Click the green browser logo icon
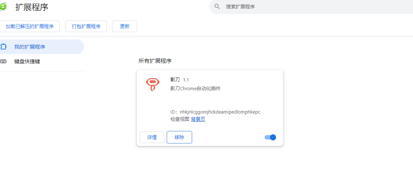 (x=3, y=7)
